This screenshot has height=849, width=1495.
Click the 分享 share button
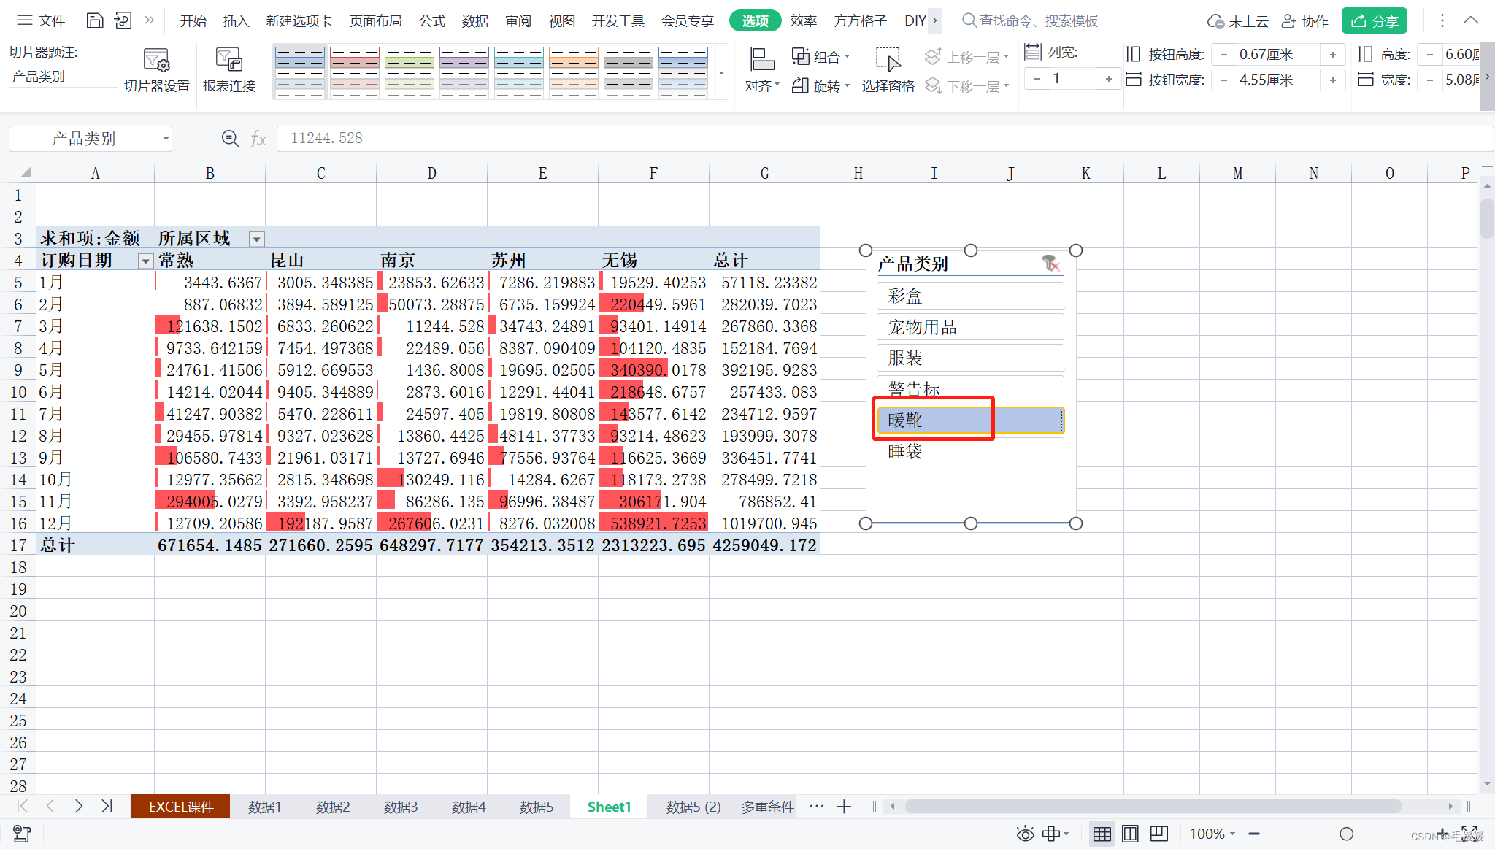pyautogui.click(x=1374, y=21)
